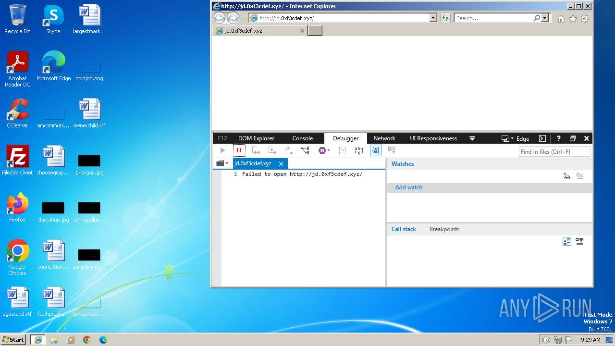Image resolution: width=615 pixels, height=346 pixels.
Task: Click the Find in files search box
Action: pos(554,151)
